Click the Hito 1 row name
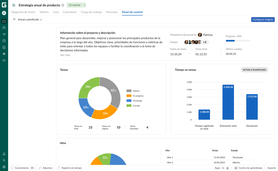The width and height of the screenshot is (278, 171). (170, 157)
